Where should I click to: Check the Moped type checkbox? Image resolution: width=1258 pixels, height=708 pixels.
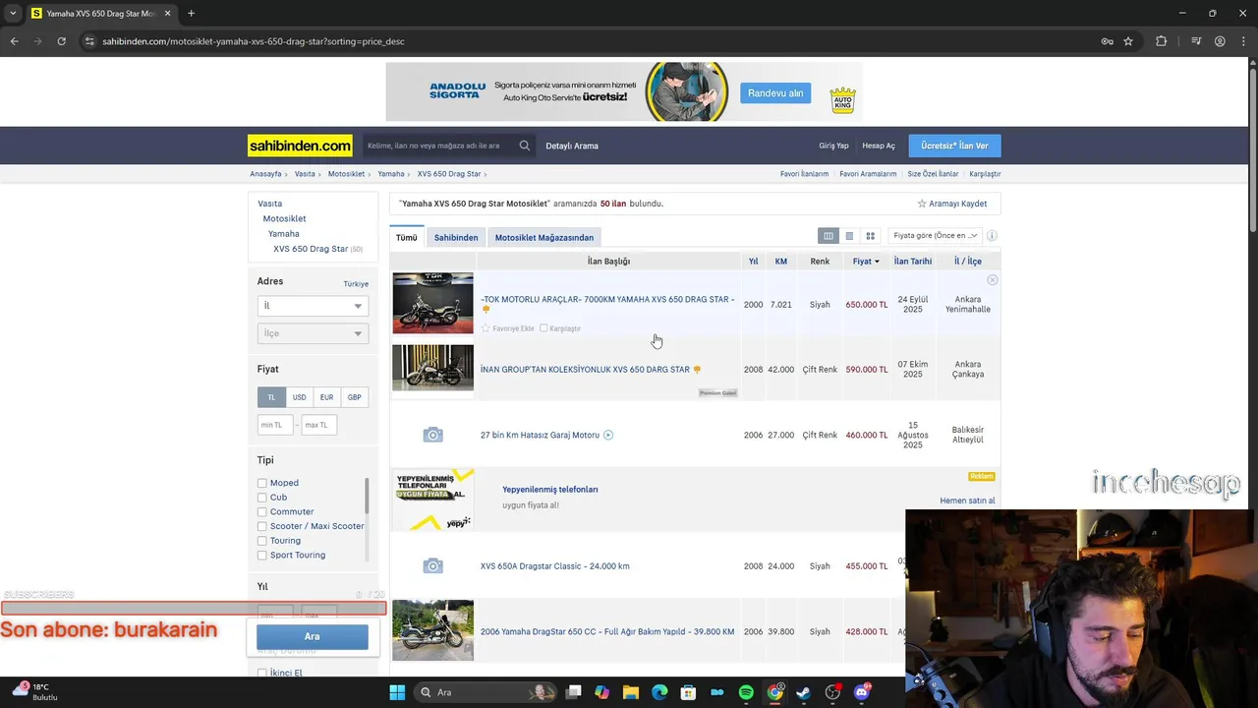tap(262, 483)
